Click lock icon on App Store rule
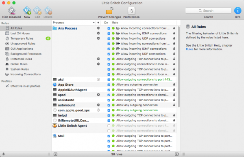Image resolution: width=244 pixels, height=157 pixels. click(x=174, y=85)
